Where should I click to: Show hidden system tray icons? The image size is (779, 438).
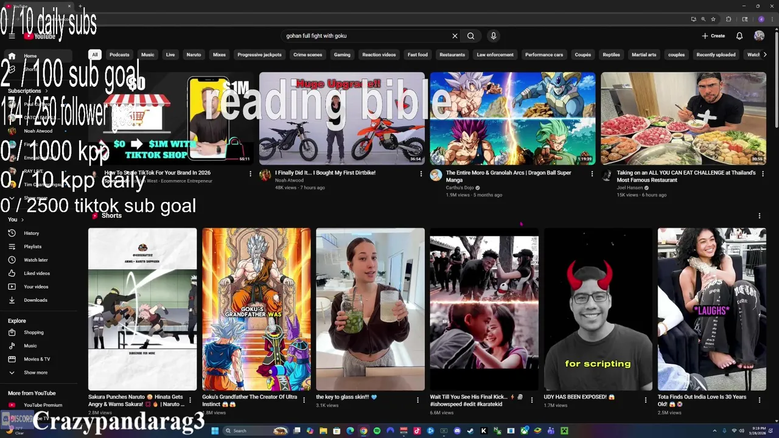(x=715, y=431)
